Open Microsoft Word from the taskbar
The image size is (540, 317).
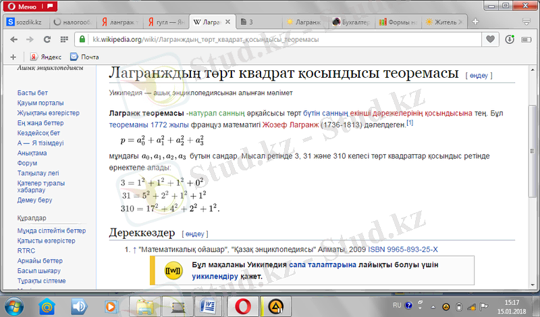209,307
